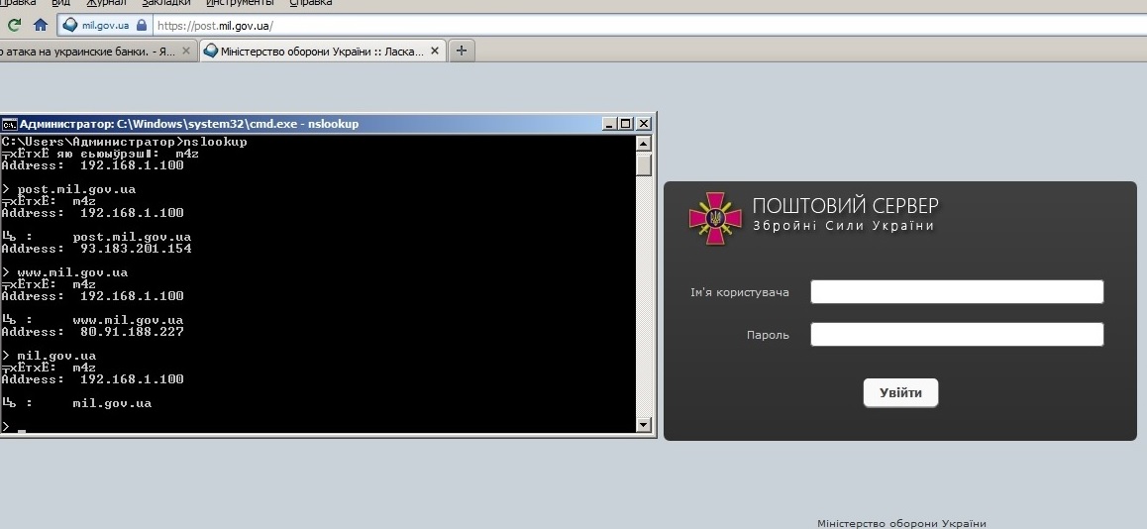Close the атака на украинские банки tab
The height and width of the screenshot is (529, 1147).
click(x=186, y=52)
